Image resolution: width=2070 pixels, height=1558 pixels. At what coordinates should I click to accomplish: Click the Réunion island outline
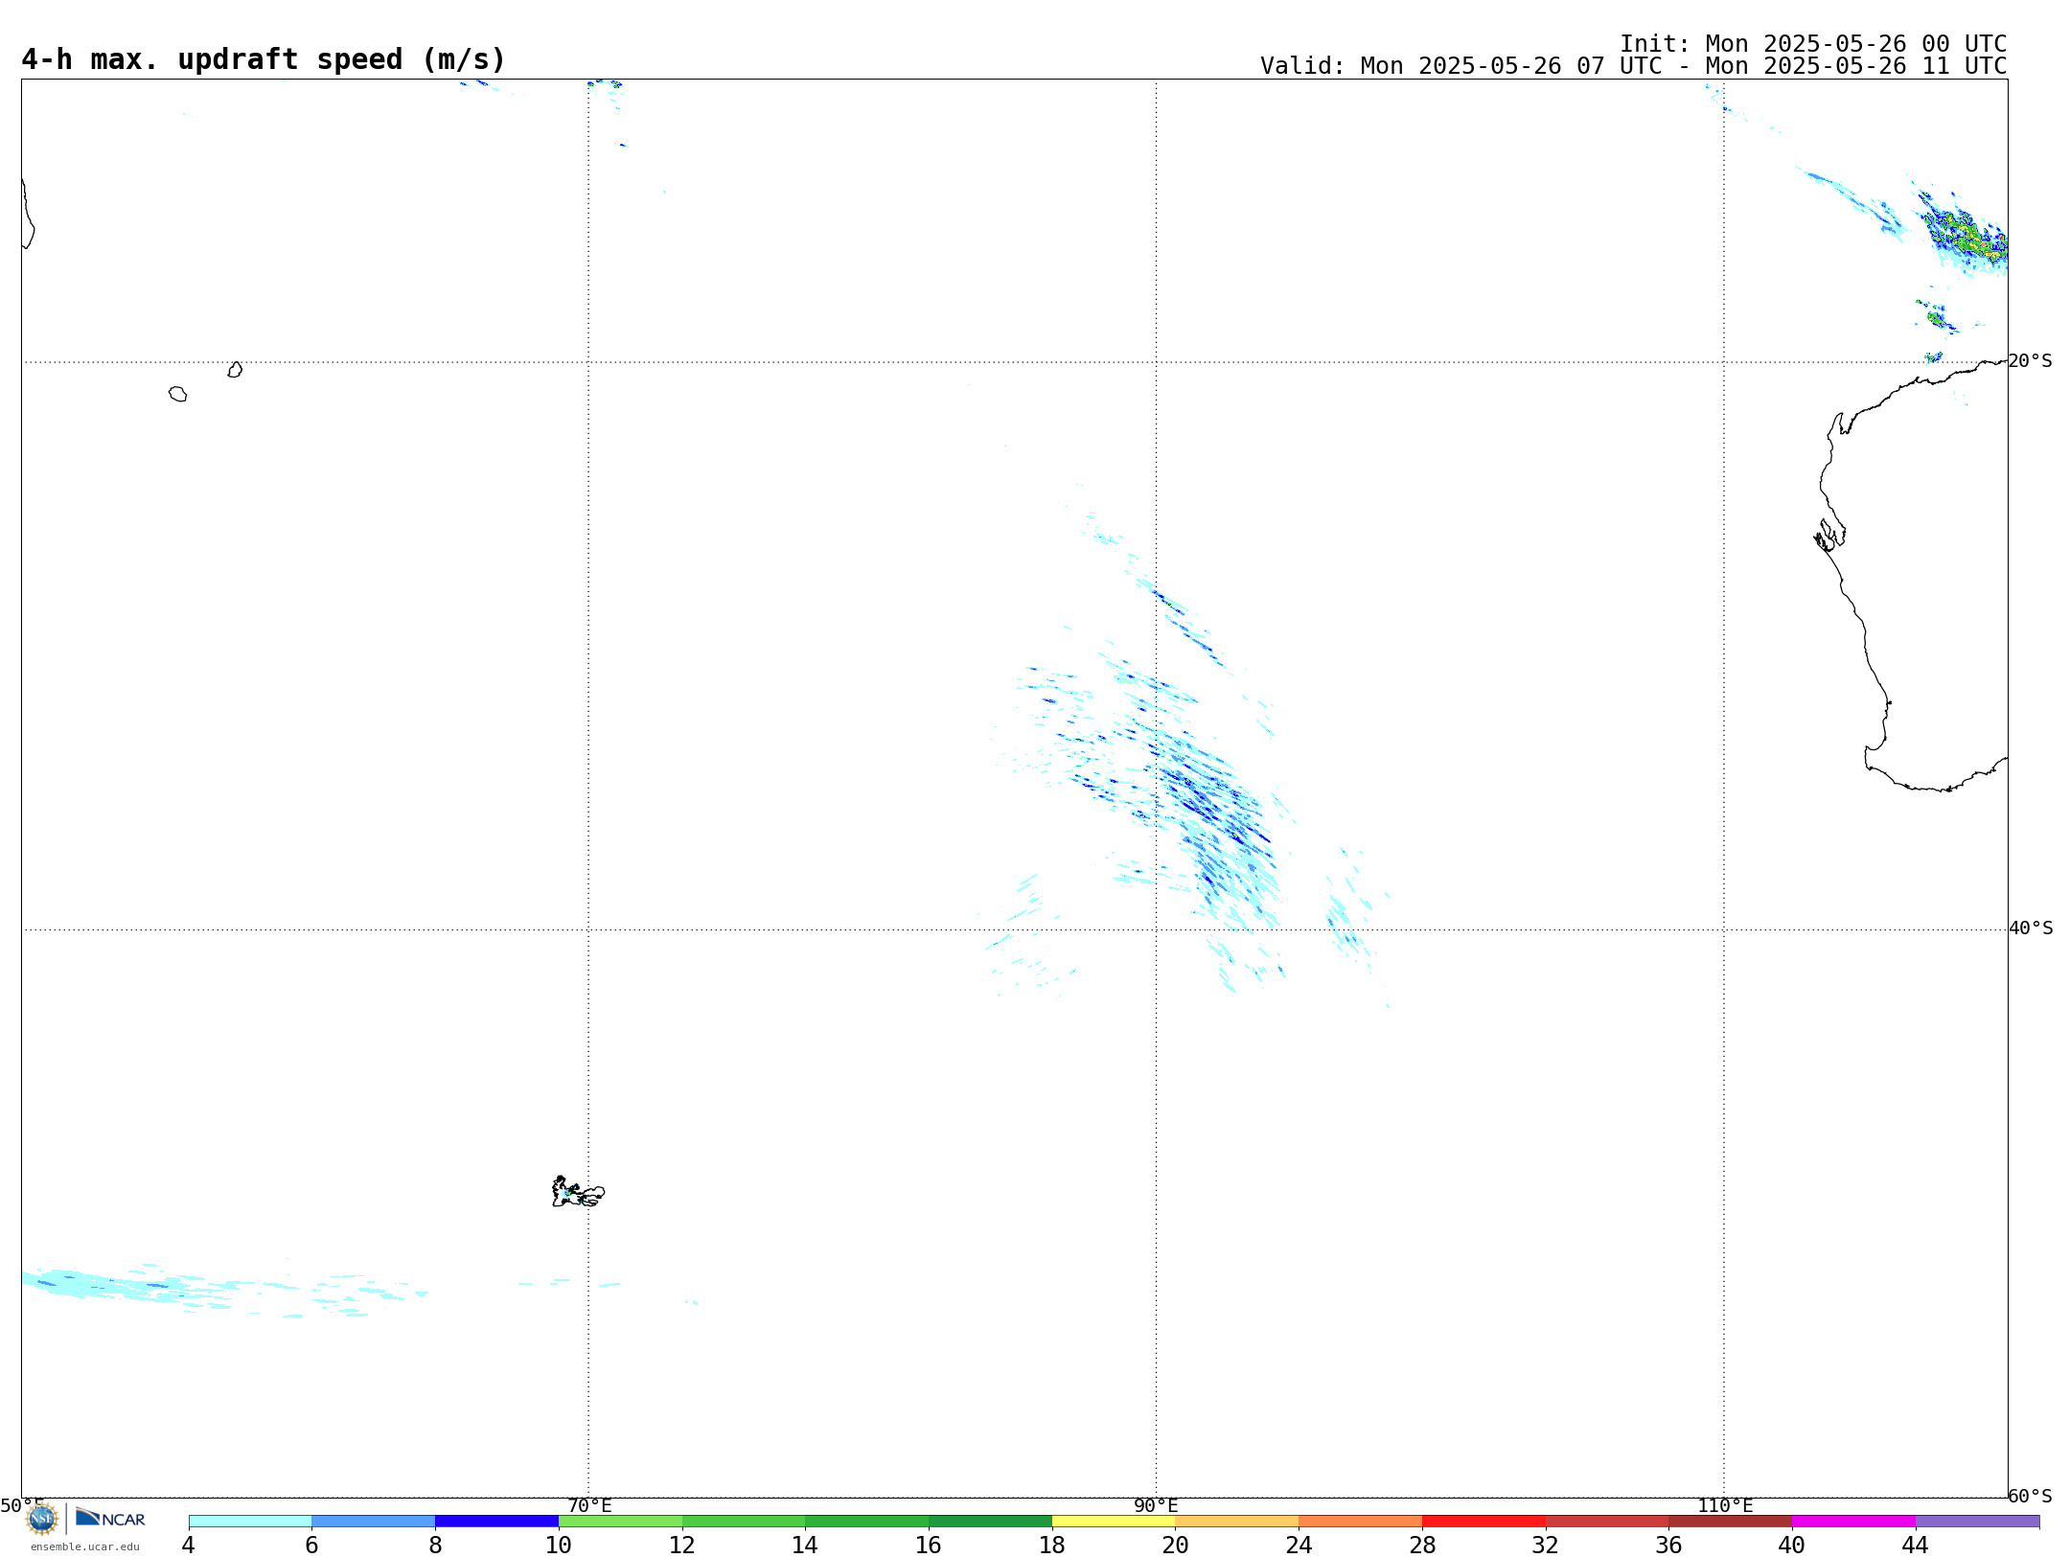click(178, 394)
